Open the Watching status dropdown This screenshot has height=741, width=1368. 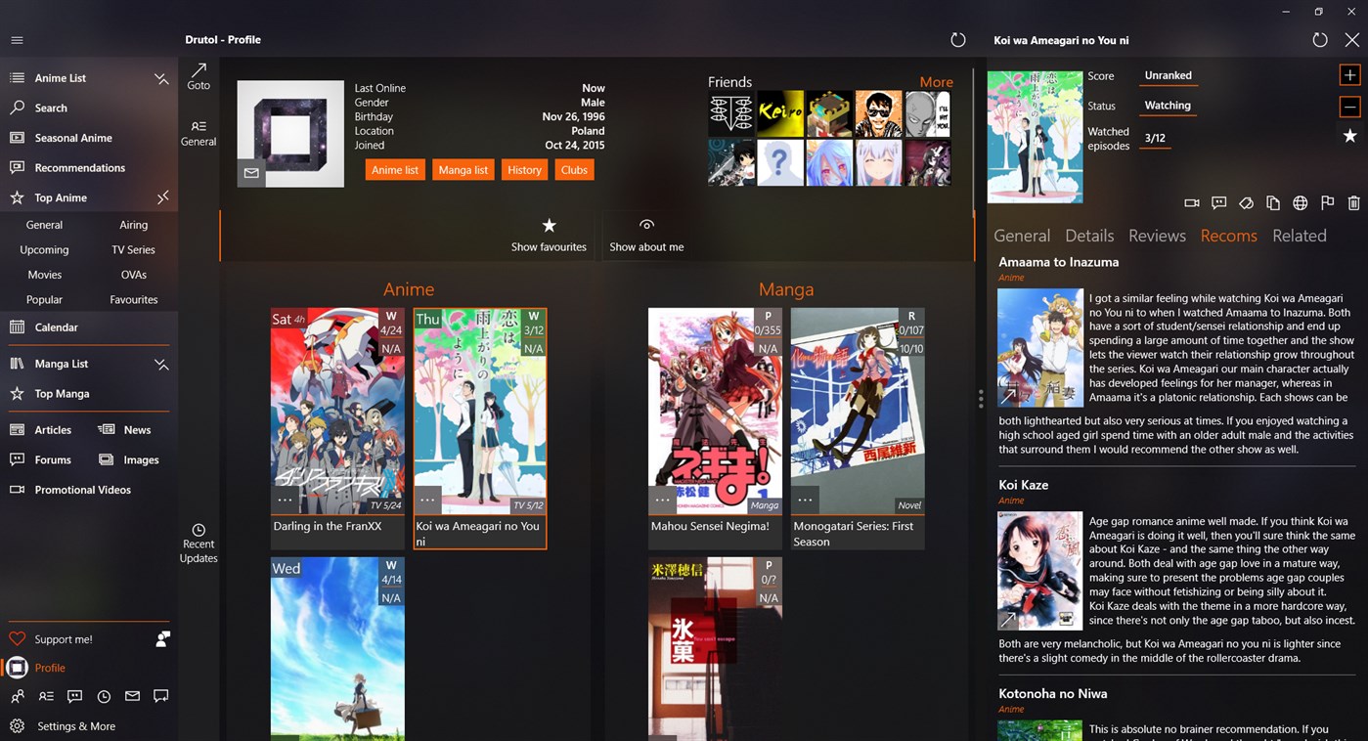1168,106
